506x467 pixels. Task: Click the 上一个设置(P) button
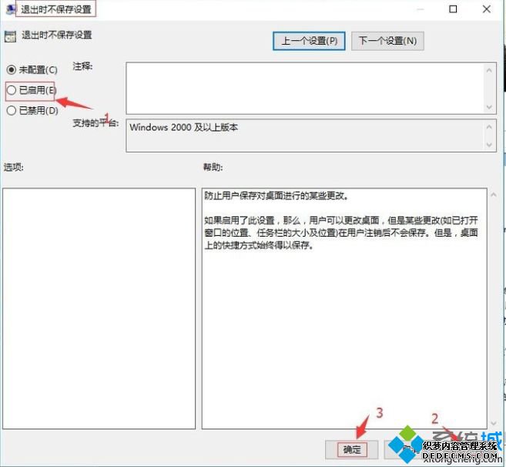tap(309, 41)
